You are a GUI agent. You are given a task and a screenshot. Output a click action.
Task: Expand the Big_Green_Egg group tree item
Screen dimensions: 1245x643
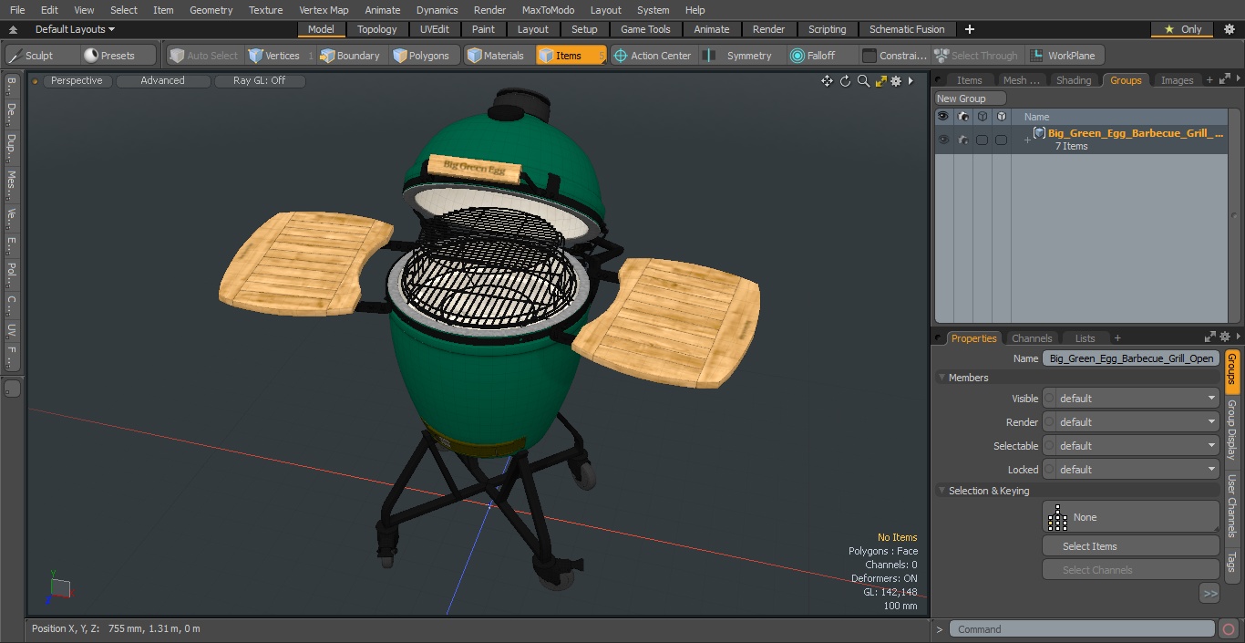(x=1027, y=140)
